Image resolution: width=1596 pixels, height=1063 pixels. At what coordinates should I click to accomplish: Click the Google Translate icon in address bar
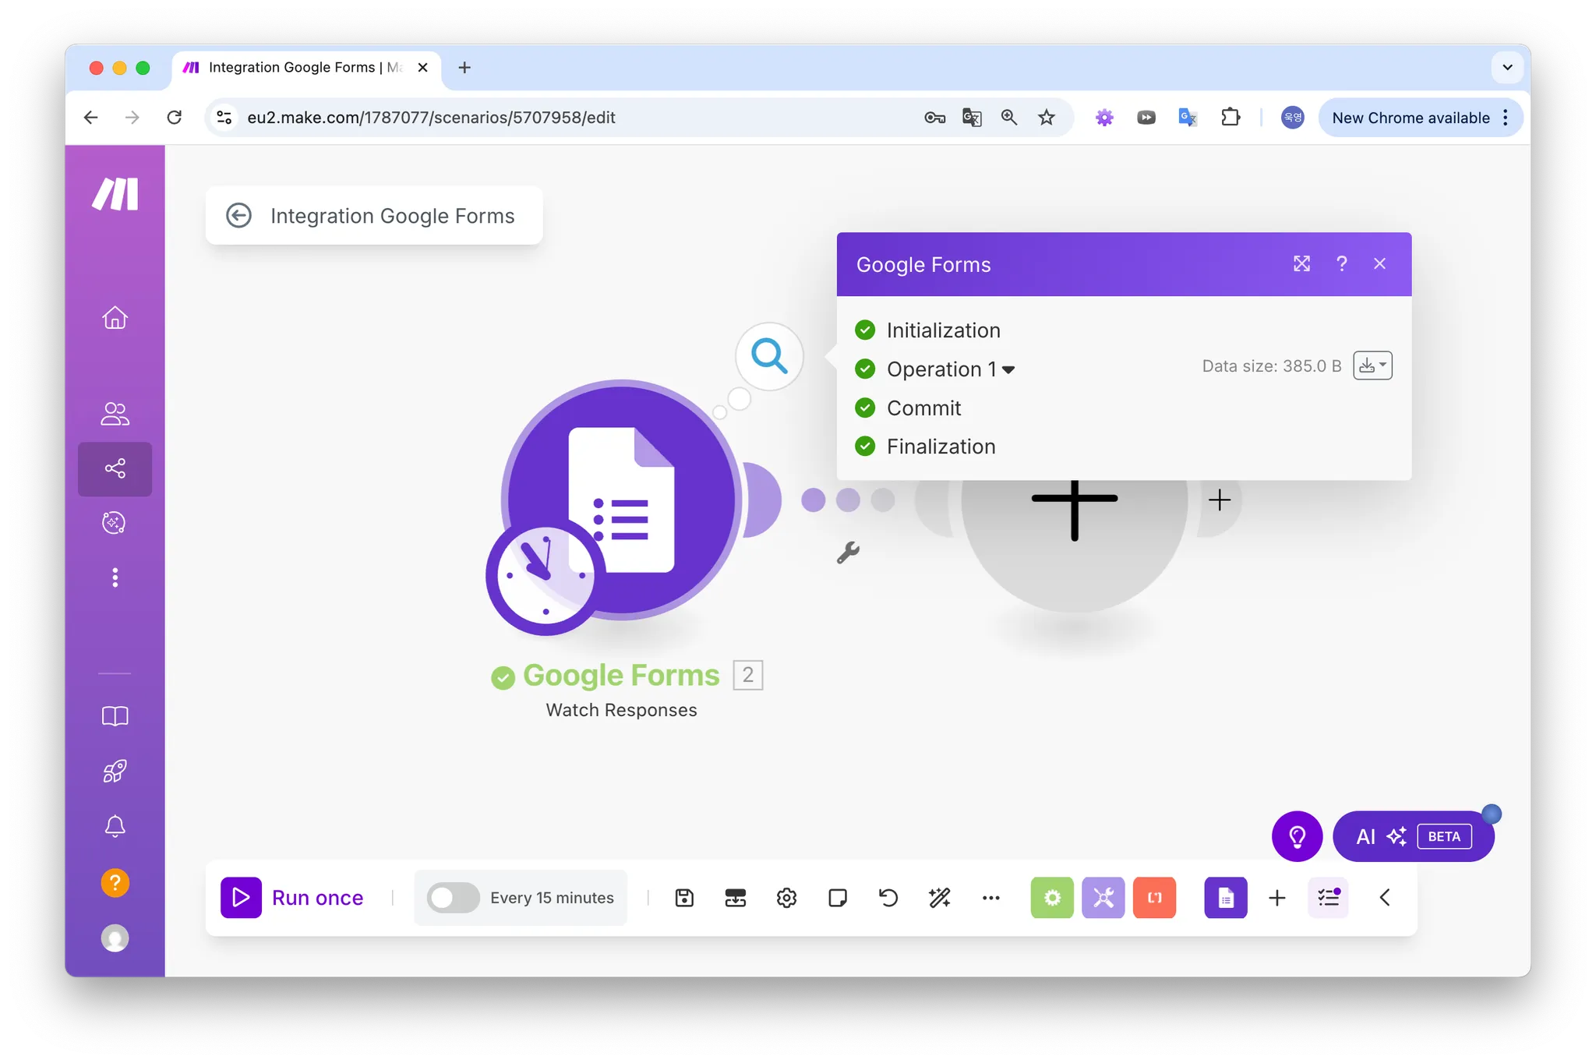972,118
